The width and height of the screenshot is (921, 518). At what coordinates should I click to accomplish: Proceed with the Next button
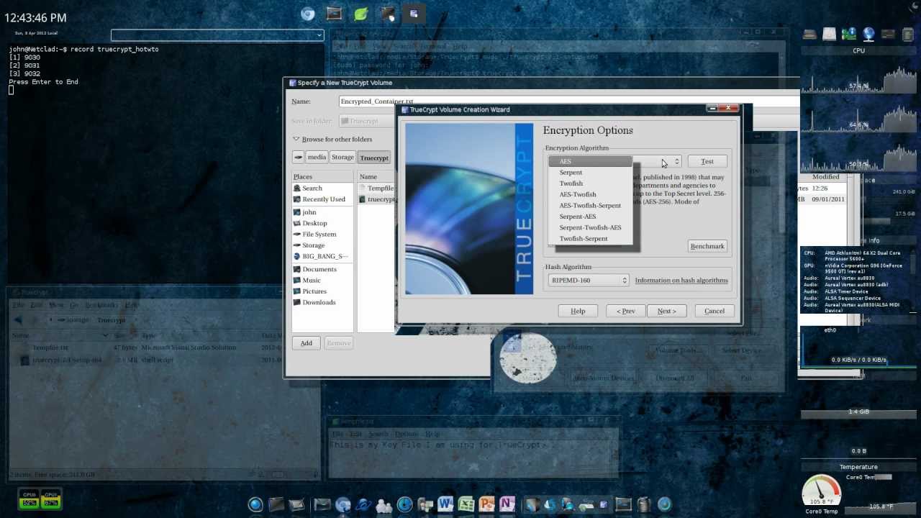coord(666,311)
